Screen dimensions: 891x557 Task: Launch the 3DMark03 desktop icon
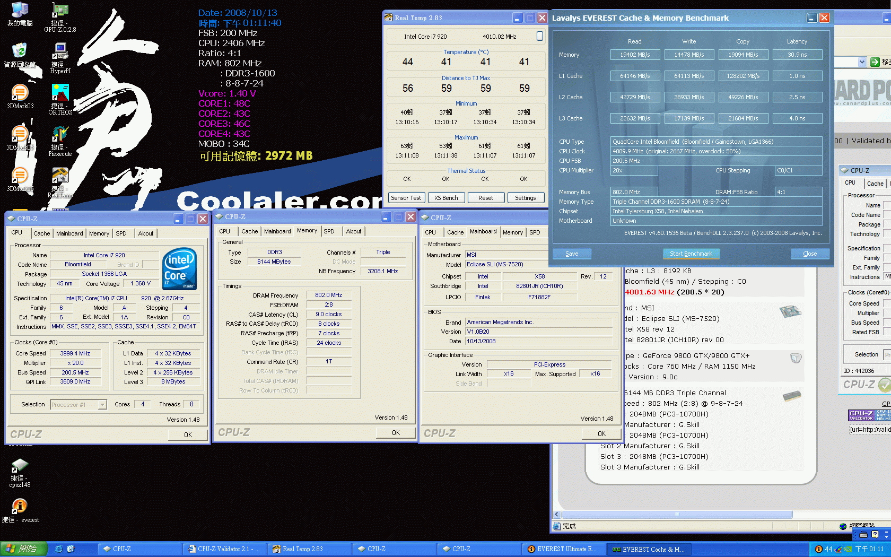coord(20,97)
